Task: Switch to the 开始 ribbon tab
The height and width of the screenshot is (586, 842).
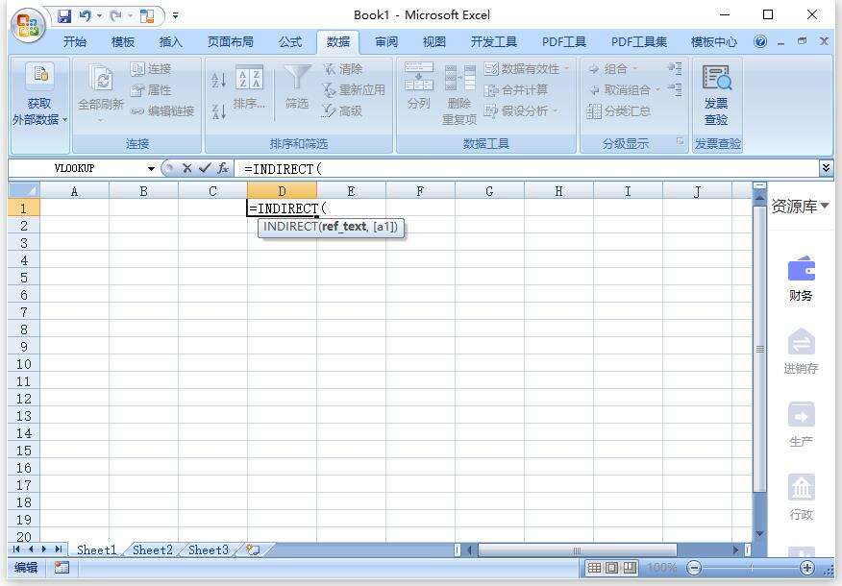Action: (x=75, y=42)
